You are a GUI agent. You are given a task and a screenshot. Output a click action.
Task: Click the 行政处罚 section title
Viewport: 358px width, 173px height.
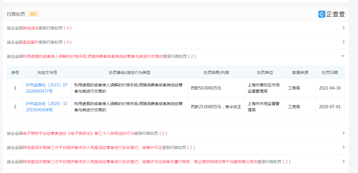pyautogui.click(x=16, y=14)
